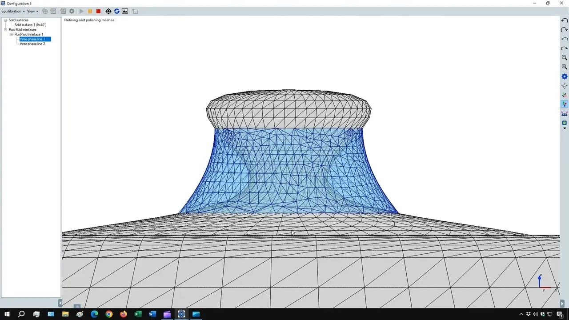Stop the computation with the red stop icon
This screenshot has height=320, width=569.
[x=98, y=11]
